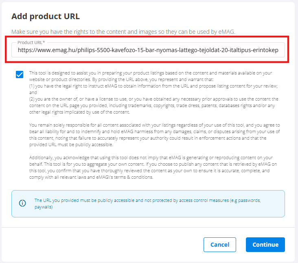Click the lone "and" between clauses (1) and (2)
The width and height of the screenshot is (298, 263).
click(33, 92)
